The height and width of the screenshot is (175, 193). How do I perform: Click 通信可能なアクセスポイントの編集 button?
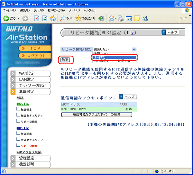[x=96, y=115]
